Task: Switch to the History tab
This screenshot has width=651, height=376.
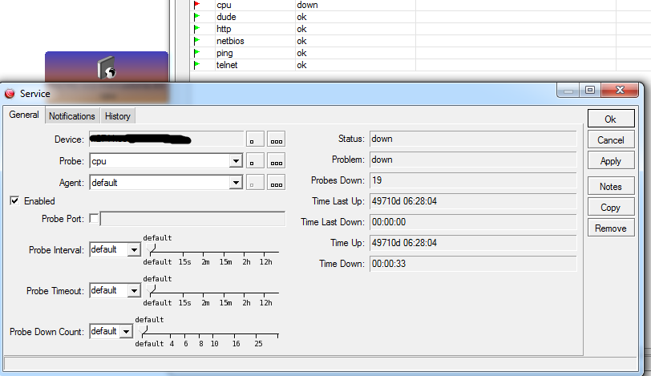Action: click(118, 116)
